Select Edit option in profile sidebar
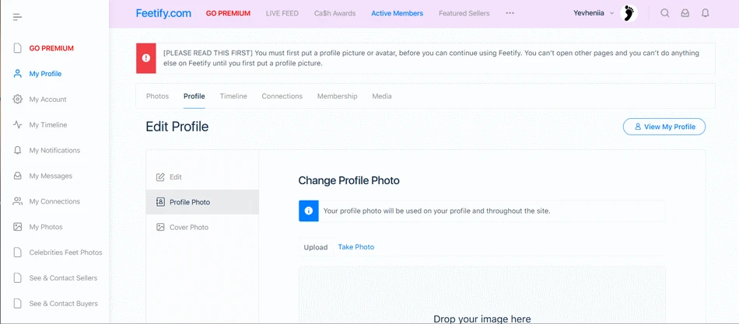 [175, 177]
